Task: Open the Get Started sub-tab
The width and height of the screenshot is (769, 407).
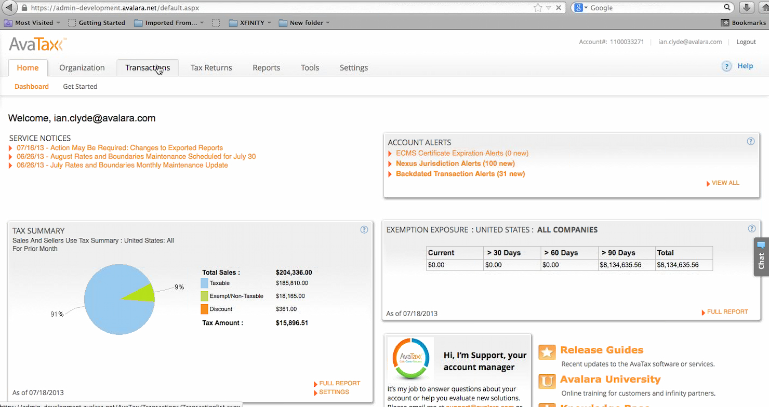Action: 80,87
